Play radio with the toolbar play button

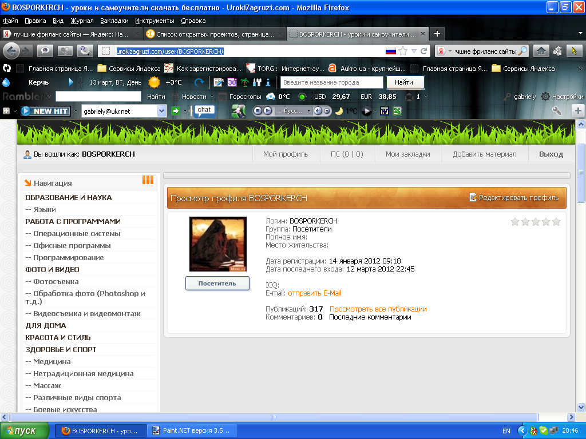(x=268, y=111)
